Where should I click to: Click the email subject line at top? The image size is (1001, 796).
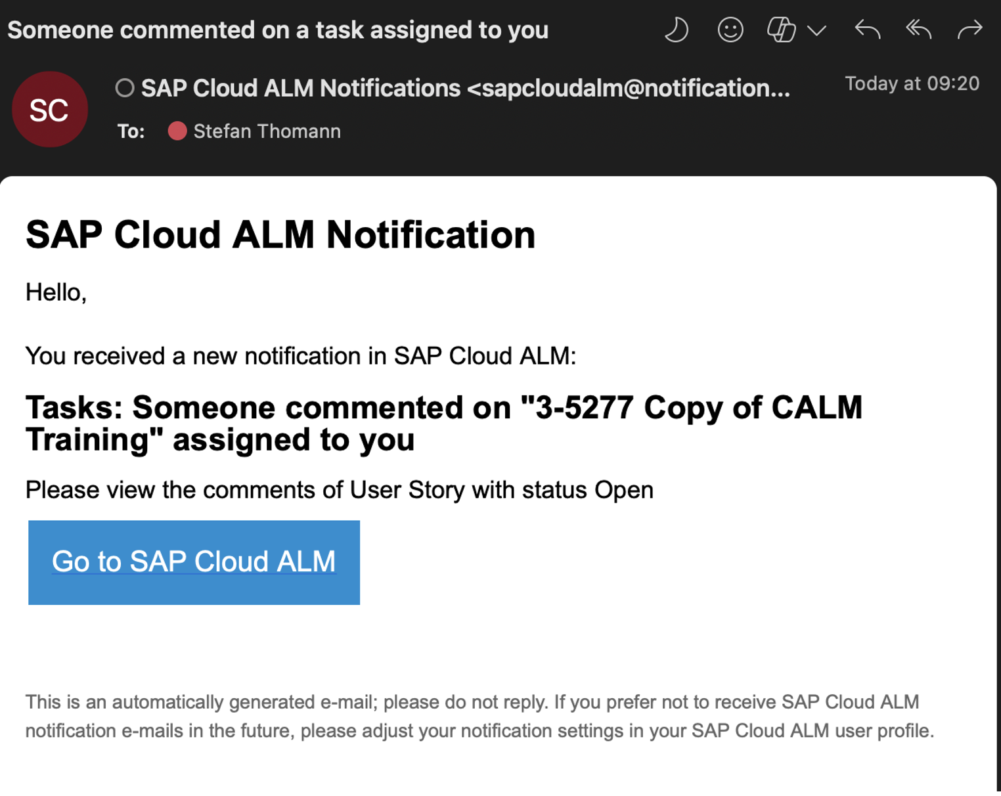coord(278,30)
